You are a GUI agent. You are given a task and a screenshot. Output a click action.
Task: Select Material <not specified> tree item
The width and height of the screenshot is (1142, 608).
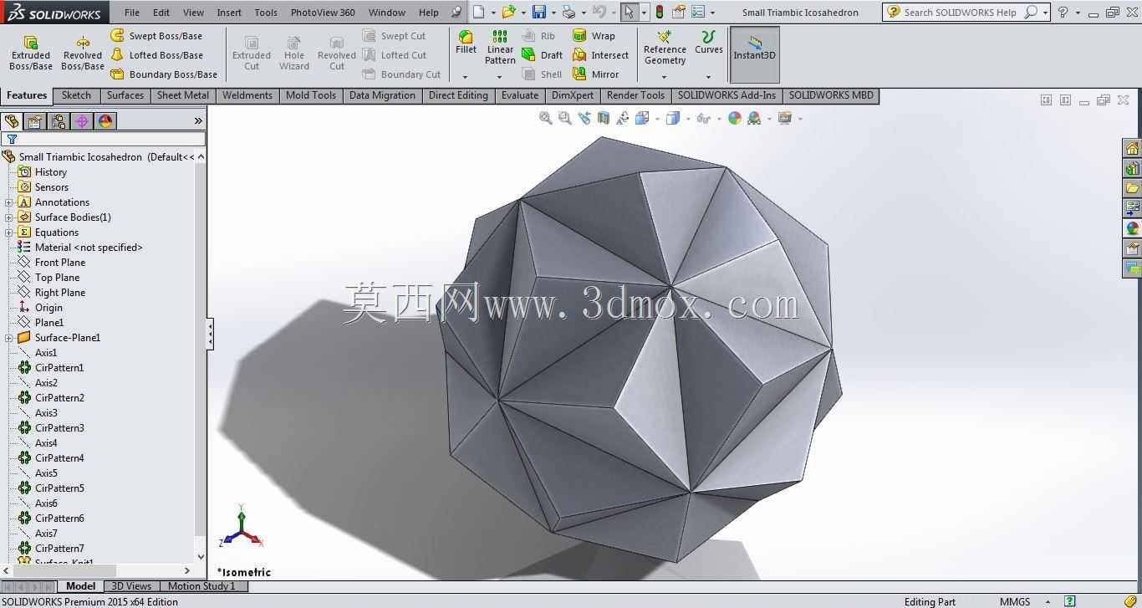pyautogui.click(x=89, y=248)
